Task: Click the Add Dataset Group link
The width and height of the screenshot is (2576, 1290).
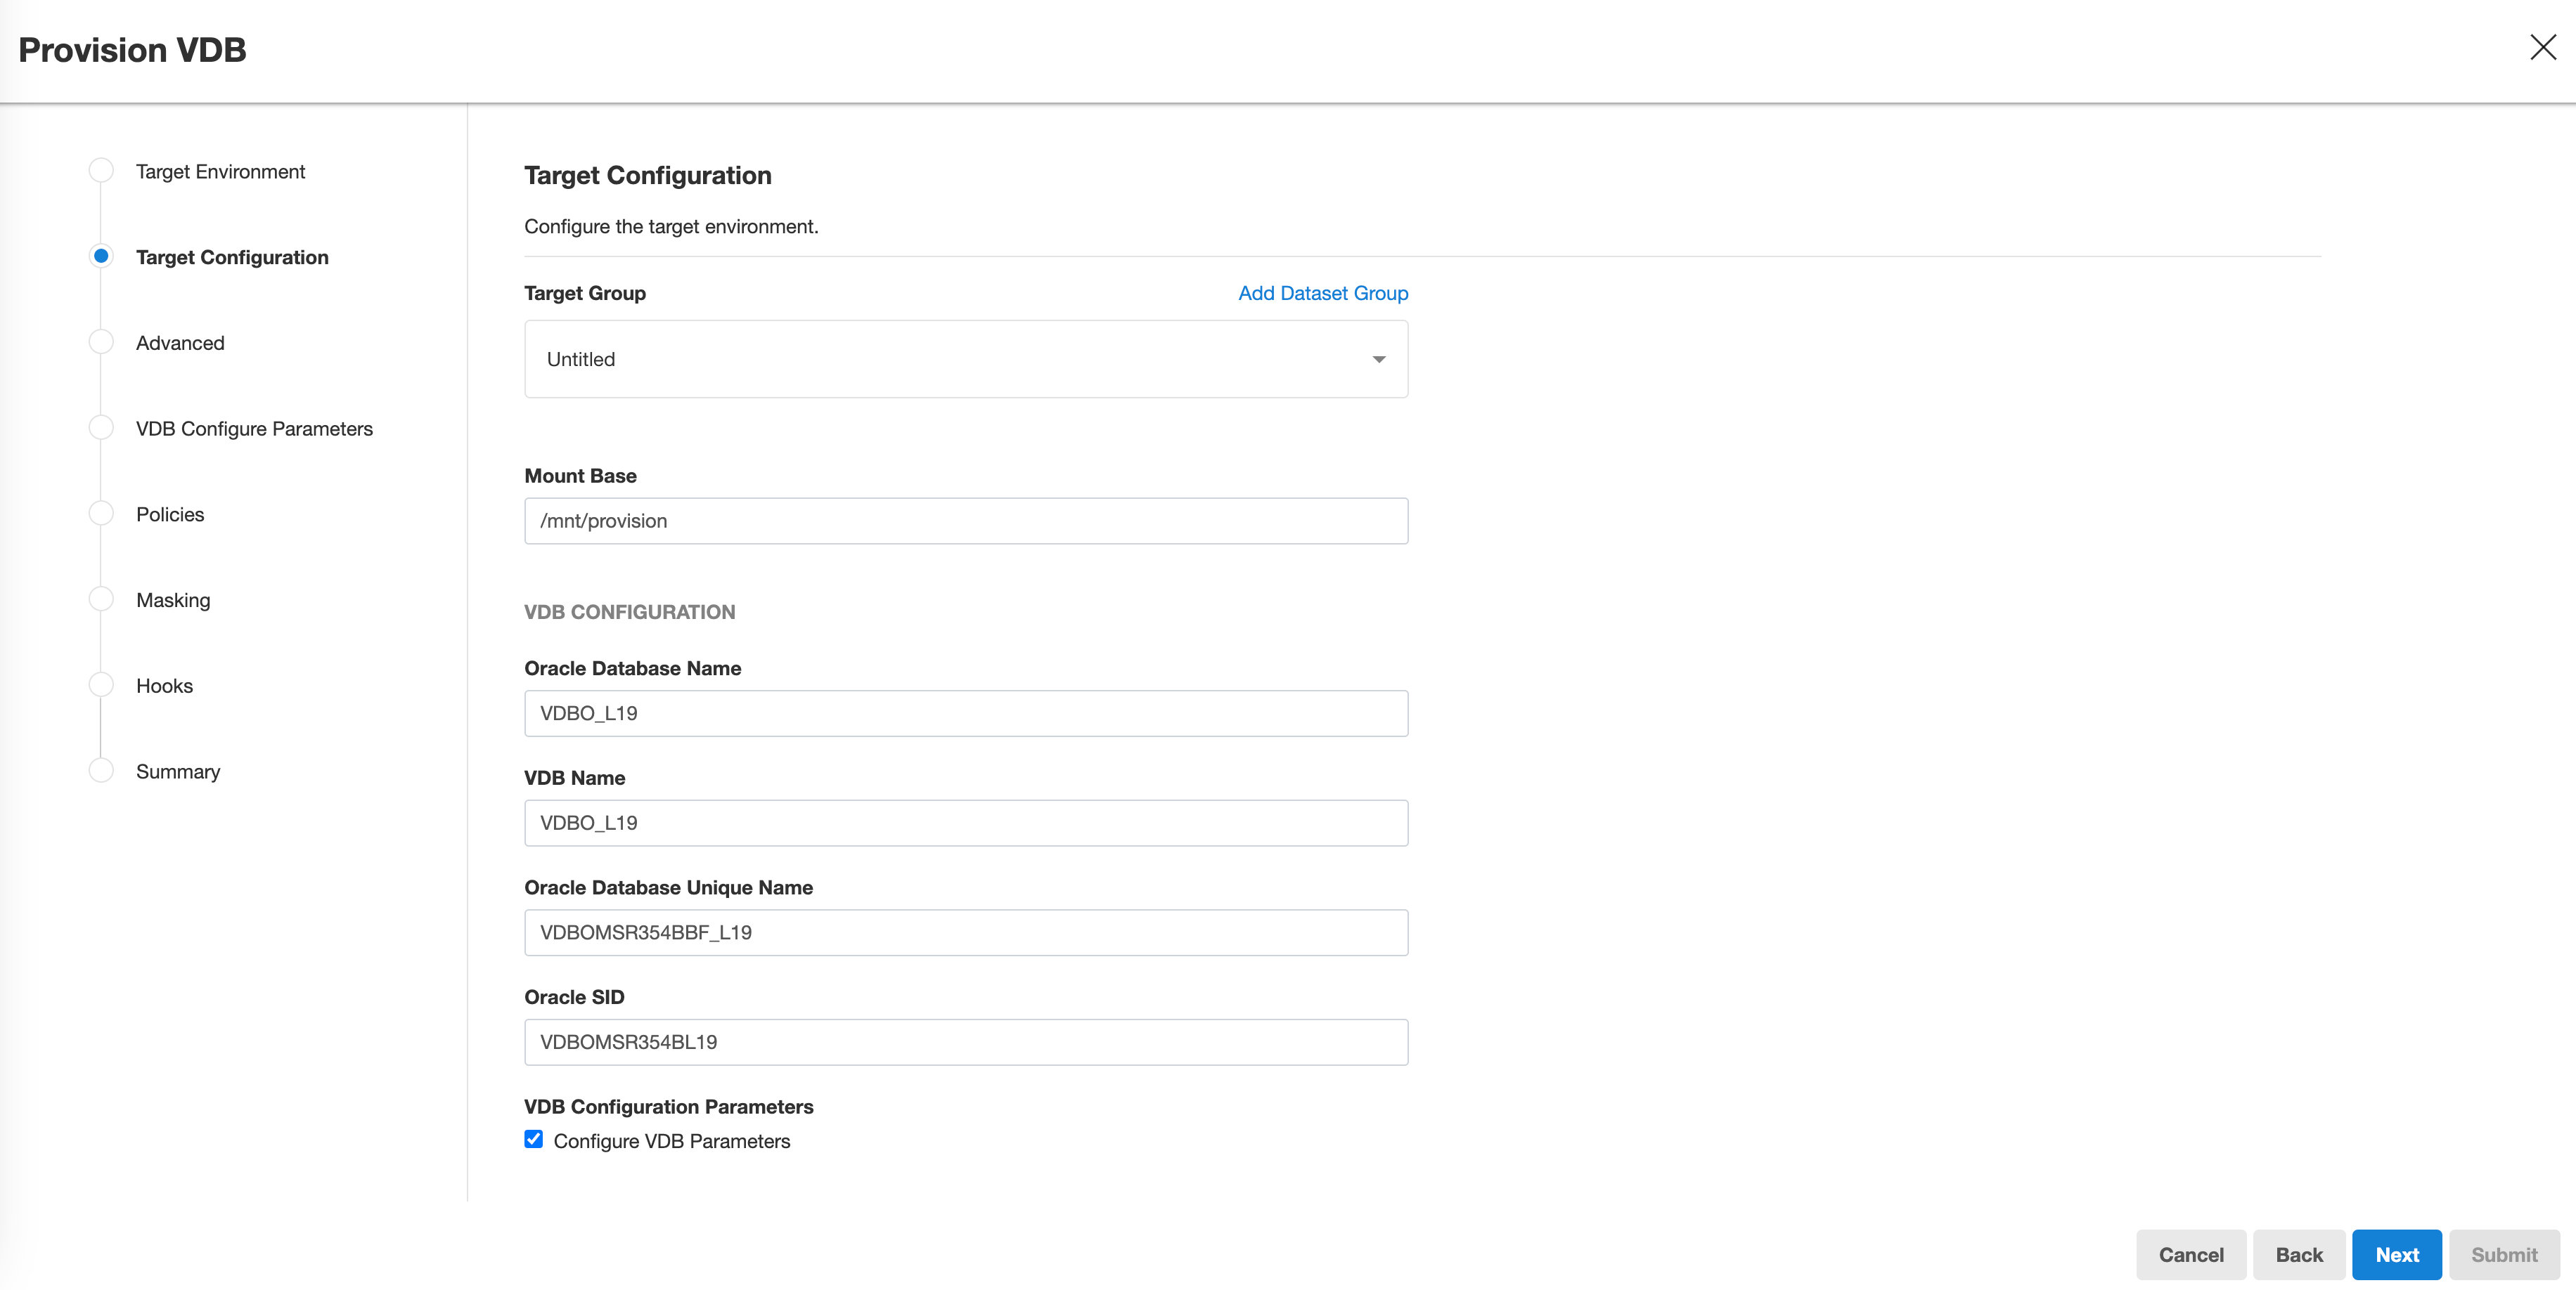Action: point(1322,293)
